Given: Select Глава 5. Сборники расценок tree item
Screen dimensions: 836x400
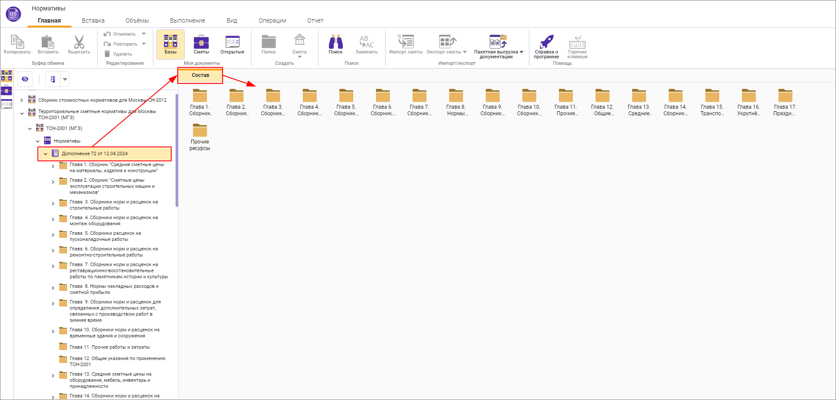Looking at the screenshot, I should point(105,236).
